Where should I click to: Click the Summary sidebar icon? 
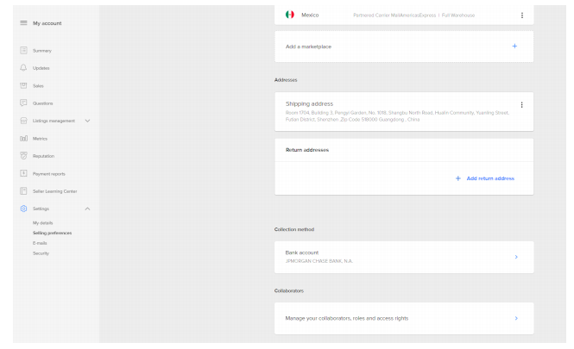(x=23, y=51)
